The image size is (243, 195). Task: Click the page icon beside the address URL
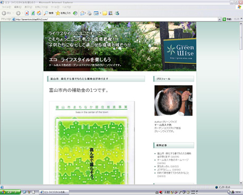[x=14, y=19]
